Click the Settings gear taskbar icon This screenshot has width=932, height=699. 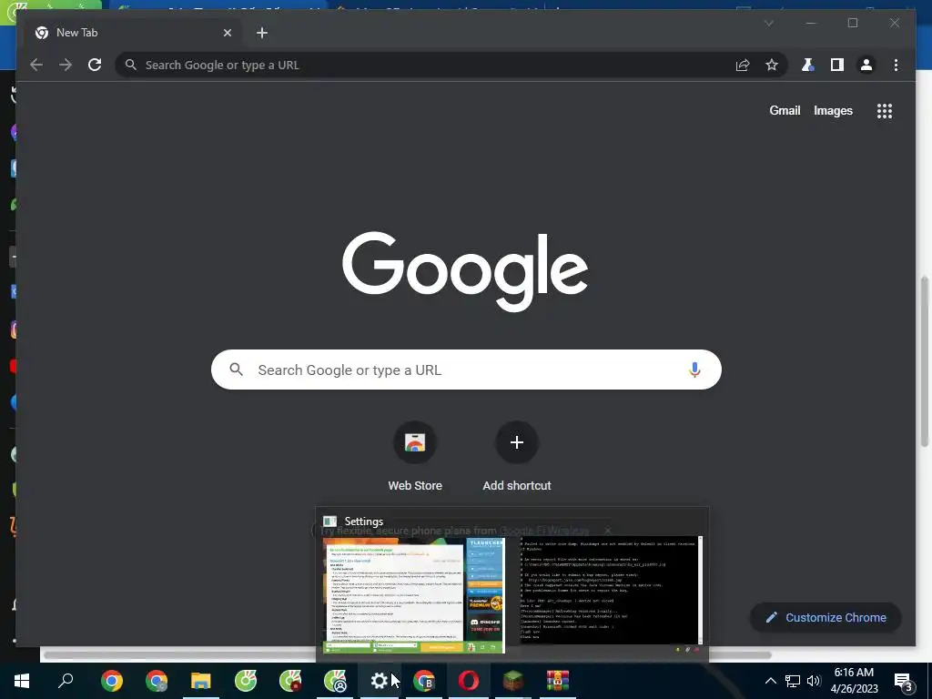pyautogui.click(x=380, y=681)
